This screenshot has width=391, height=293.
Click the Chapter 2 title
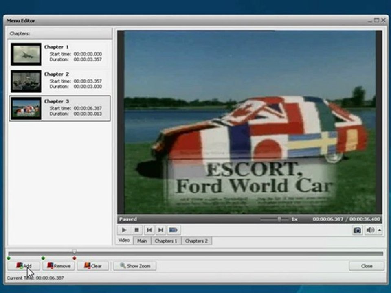tap(56, 74)
